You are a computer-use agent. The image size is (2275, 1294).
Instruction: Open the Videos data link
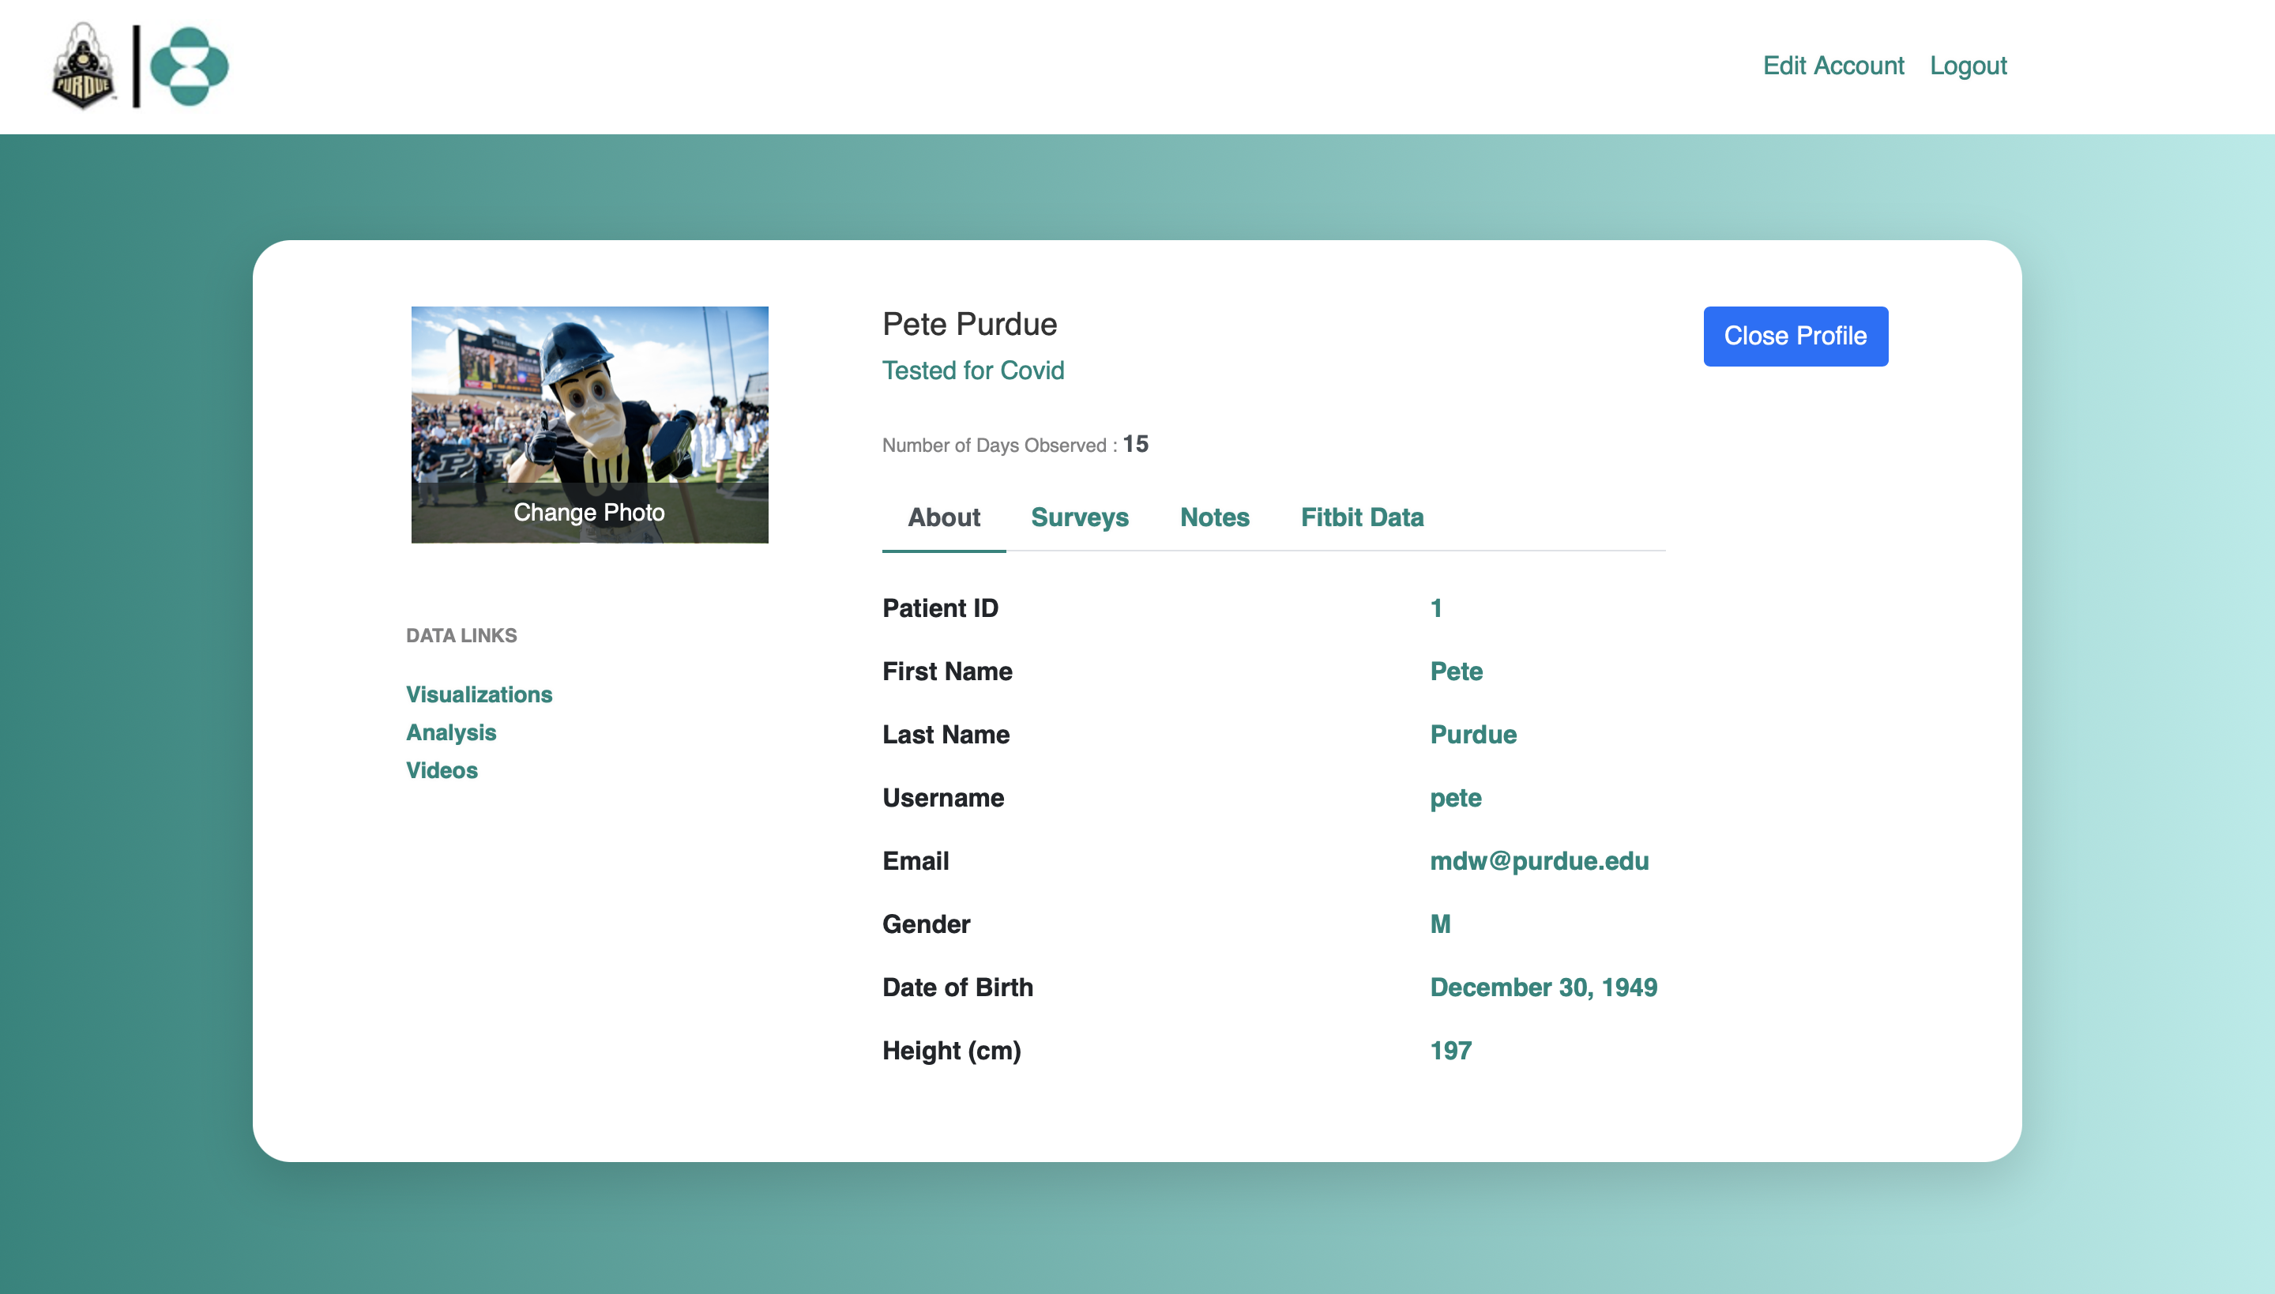pyautogui.click(x=442, y=770)
